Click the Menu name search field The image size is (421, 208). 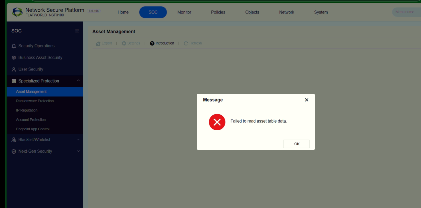pyautogui.click(x=406, y=12)
